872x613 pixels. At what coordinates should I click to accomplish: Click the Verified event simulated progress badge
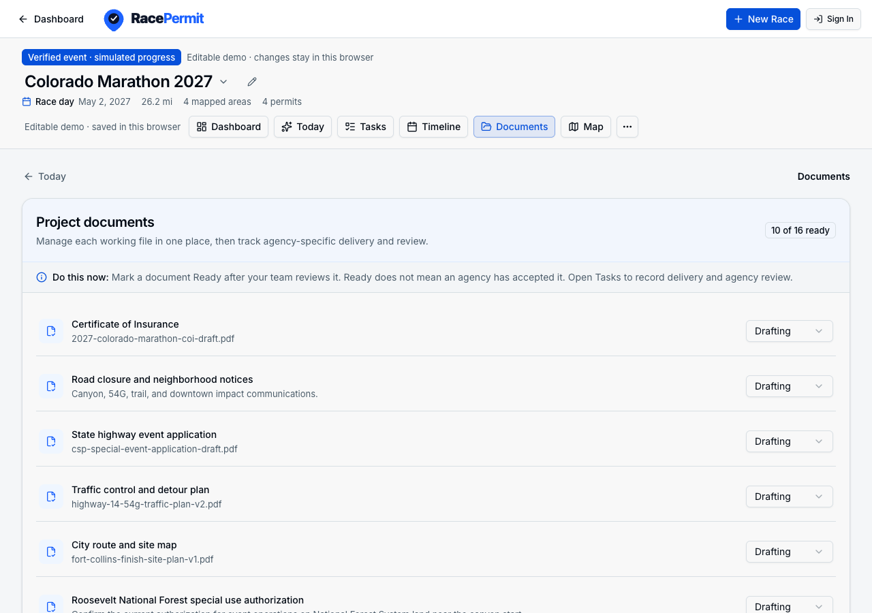coord(102,57)
